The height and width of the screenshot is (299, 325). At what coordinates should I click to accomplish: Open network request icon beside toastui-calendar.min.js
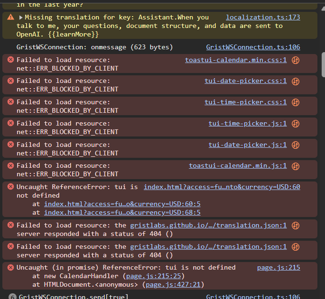pos(296,166)
